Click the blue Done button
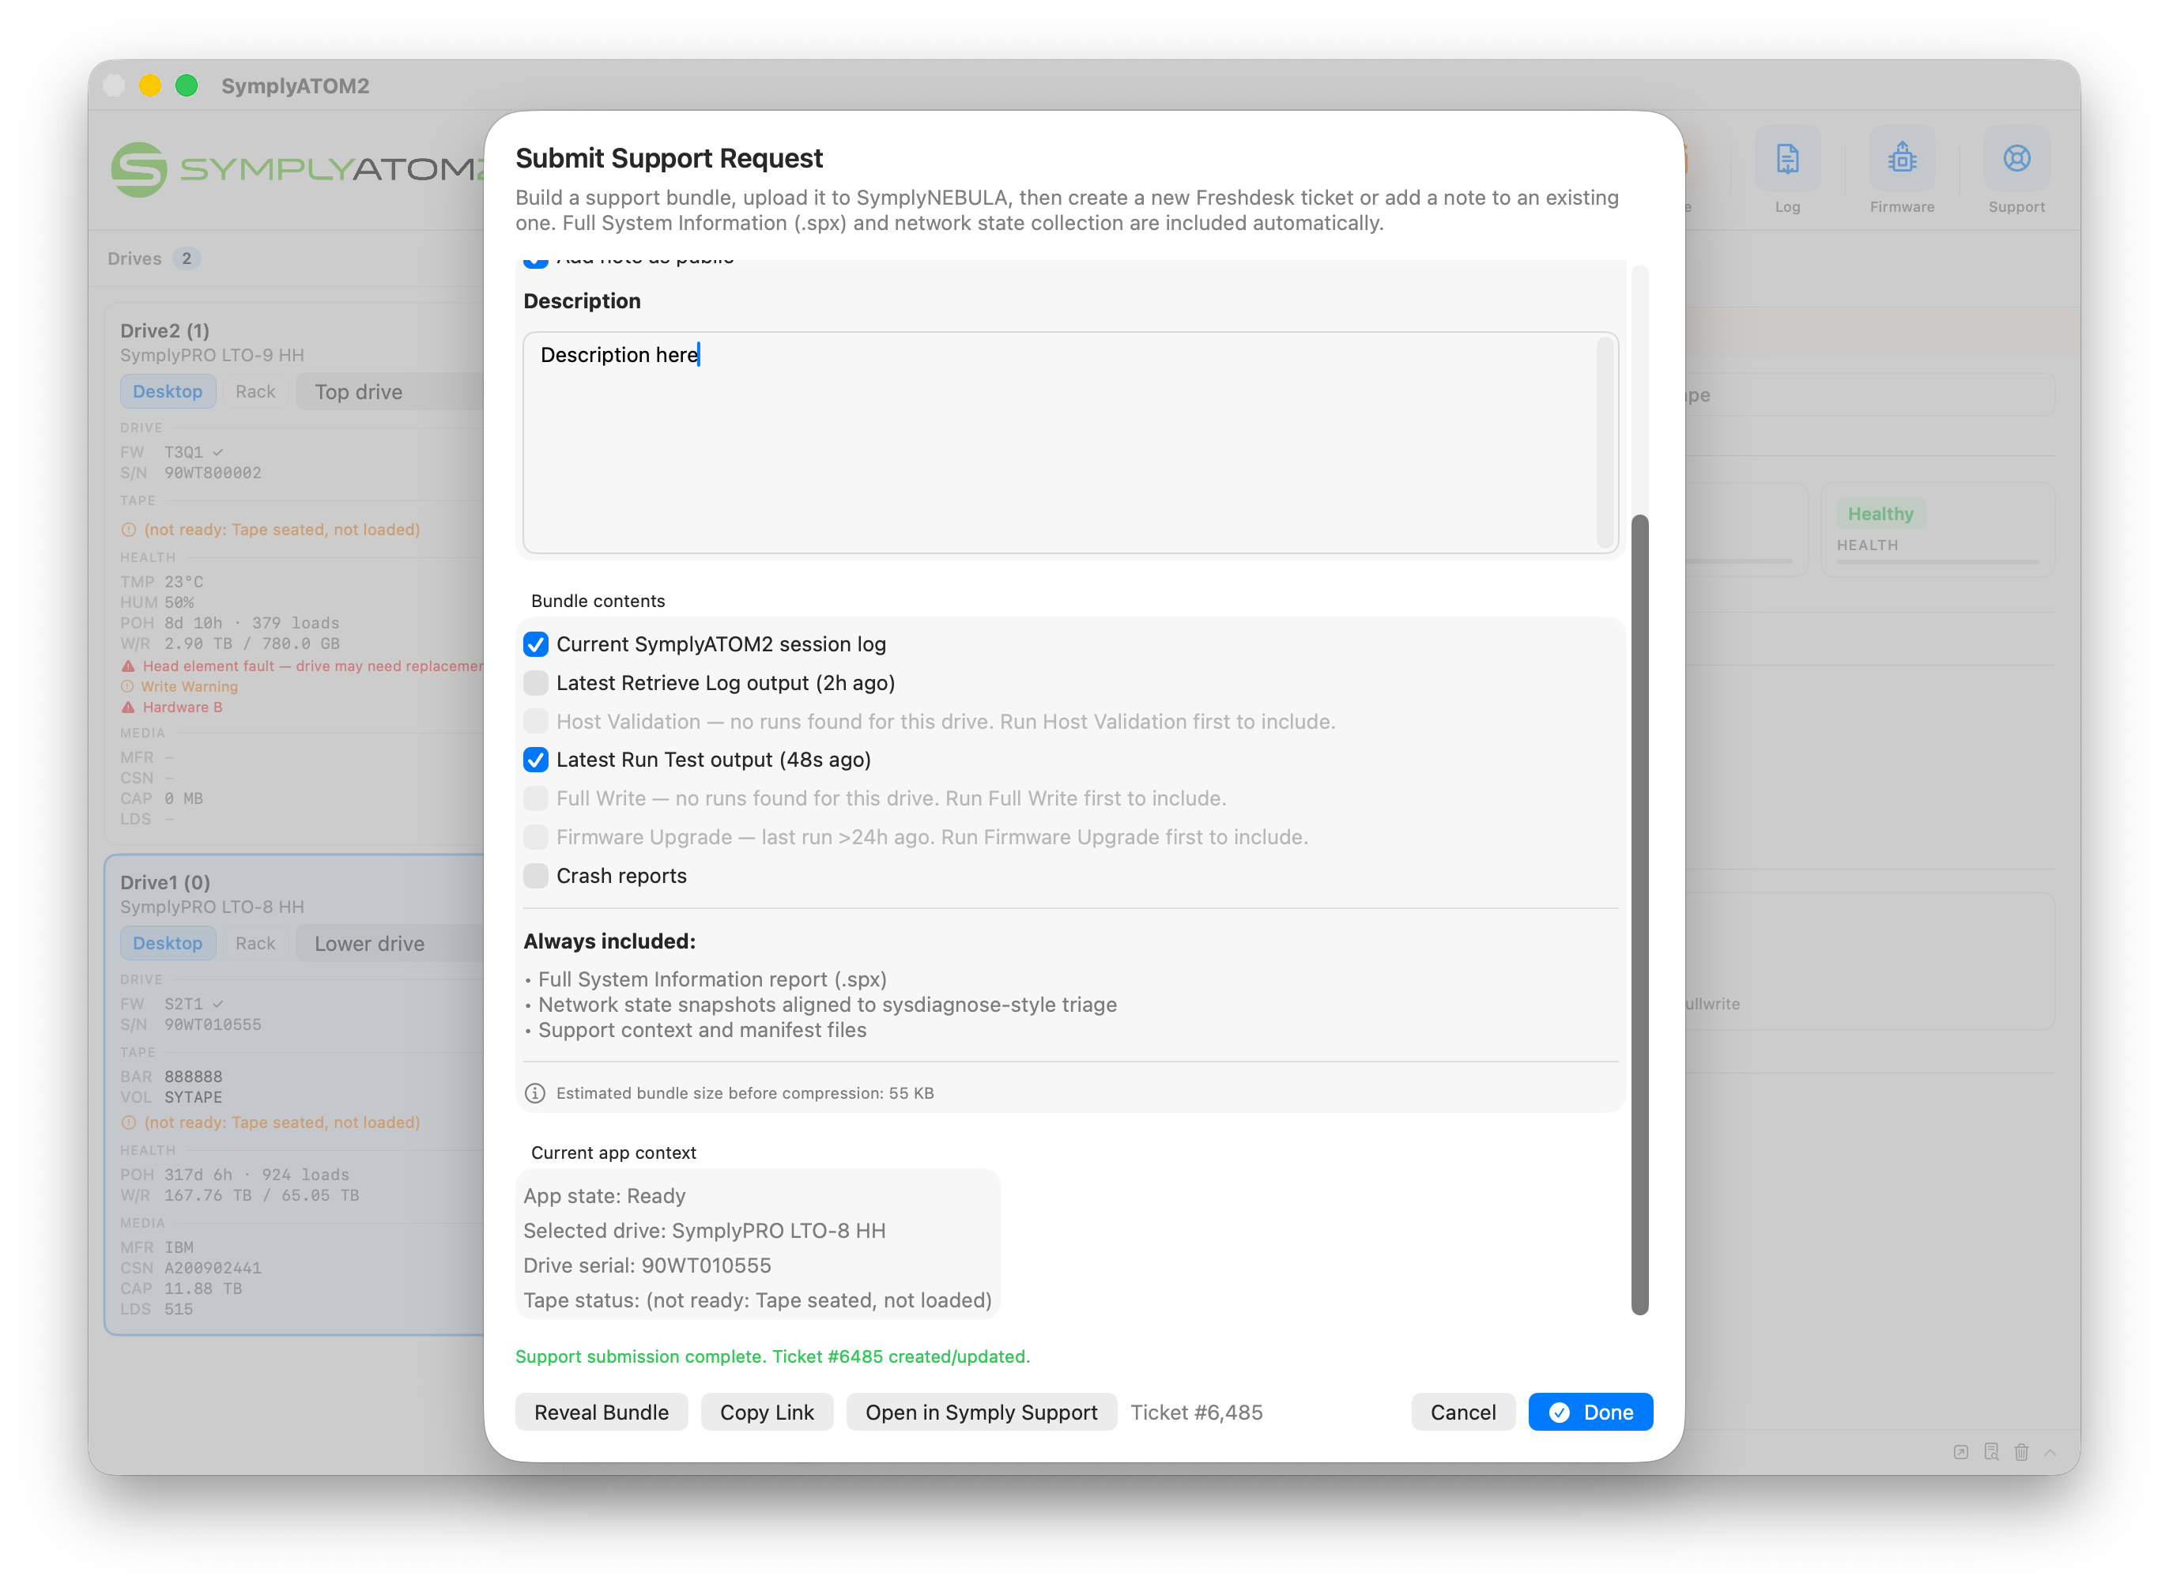This screenshot has width=2169, height=1592. pyautogui.click(x=1590, y=1412)
